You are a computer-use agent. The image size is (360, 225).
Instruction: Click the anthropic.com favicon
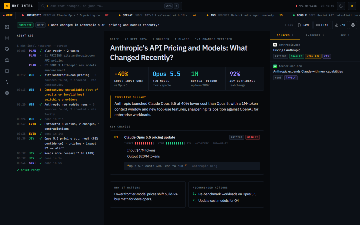pyautogui.click(x=275, y=45)
